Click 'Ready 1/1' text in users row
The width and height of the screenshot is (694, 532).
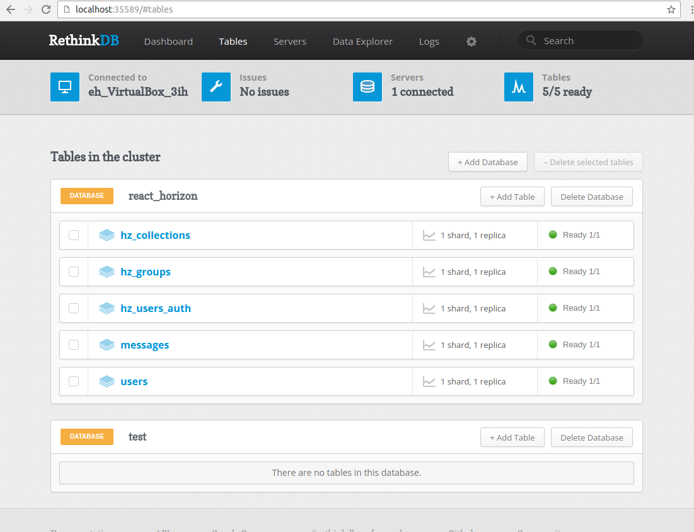[581, 381]
